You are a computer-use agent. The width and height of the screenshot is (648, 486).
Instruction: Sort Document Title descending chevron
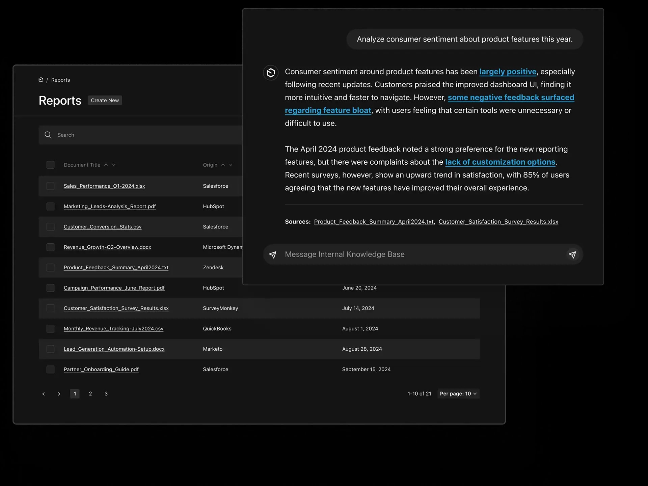[x=114, y=165]
